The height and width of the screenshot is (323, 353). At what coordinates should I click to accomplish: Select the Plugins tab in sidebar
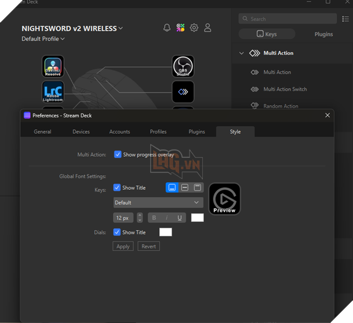[x=323, y=34]
